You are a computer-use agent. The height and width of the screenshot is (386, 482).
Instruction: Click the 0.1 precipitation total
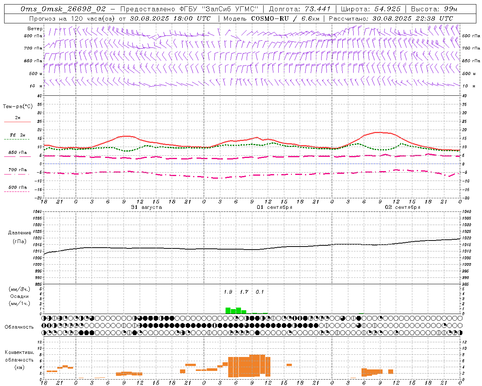260,292
